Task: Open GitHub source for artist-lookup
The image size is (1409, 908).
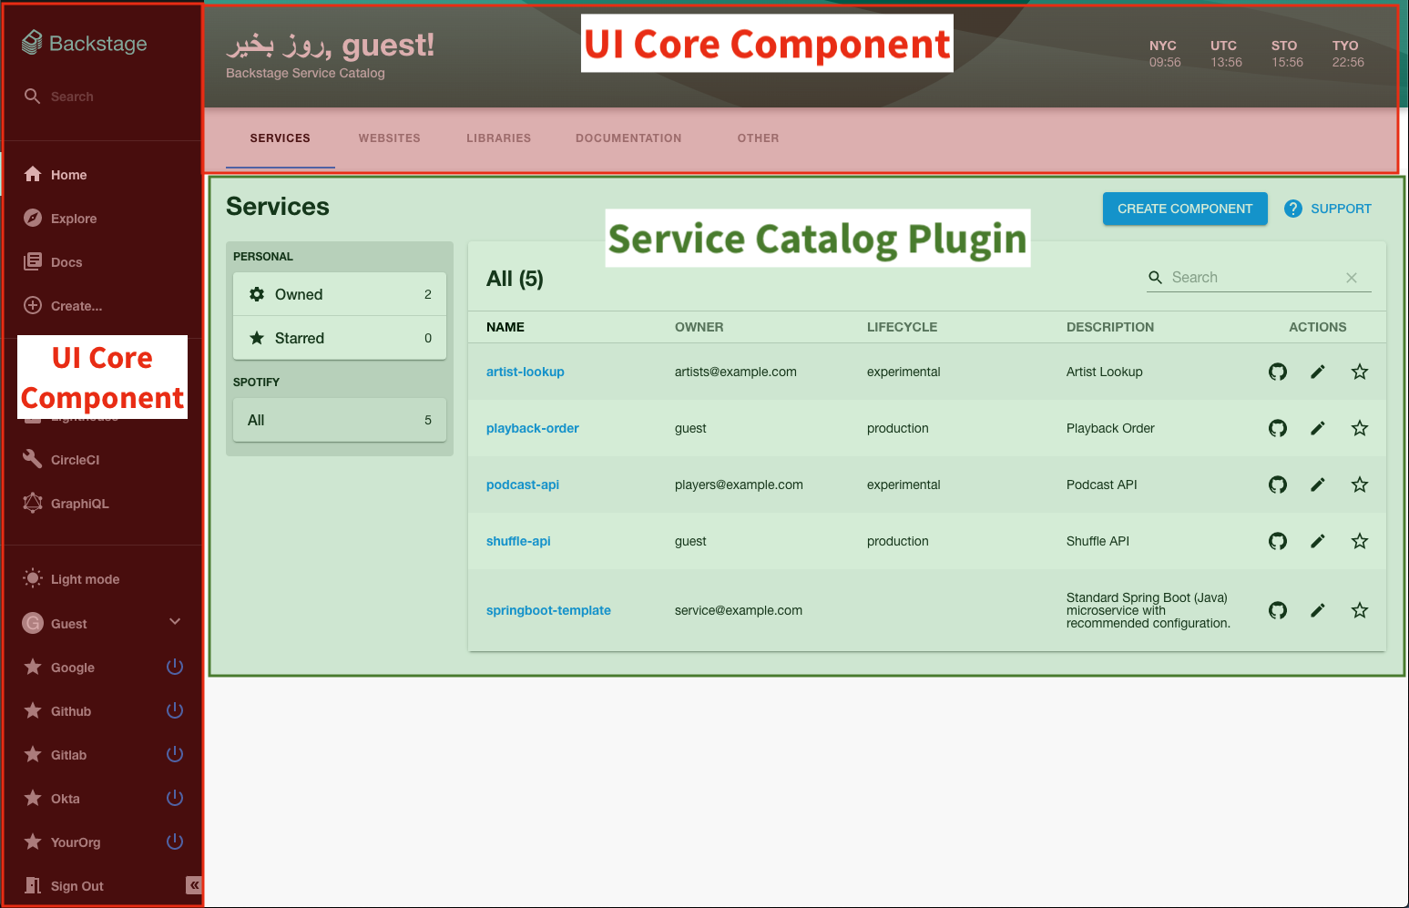Action: point(1277,372)
